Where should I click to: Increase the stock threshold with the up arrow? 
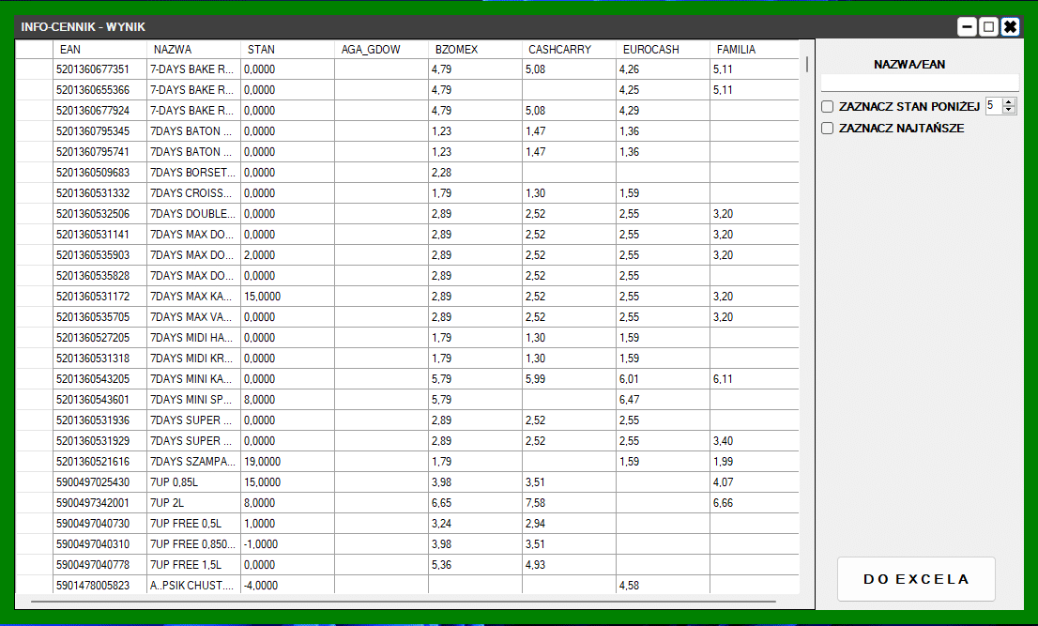[x=1009, y=102]
